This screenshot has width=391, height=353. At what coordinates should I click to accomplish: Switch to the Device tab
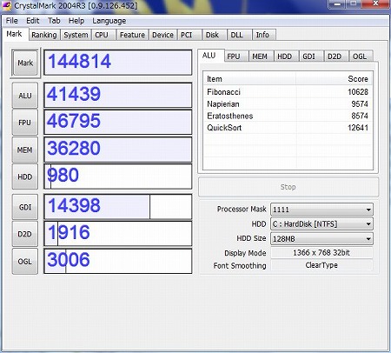click(x=162, y=35)
